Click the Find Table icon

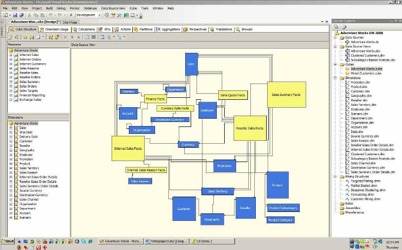102,37
